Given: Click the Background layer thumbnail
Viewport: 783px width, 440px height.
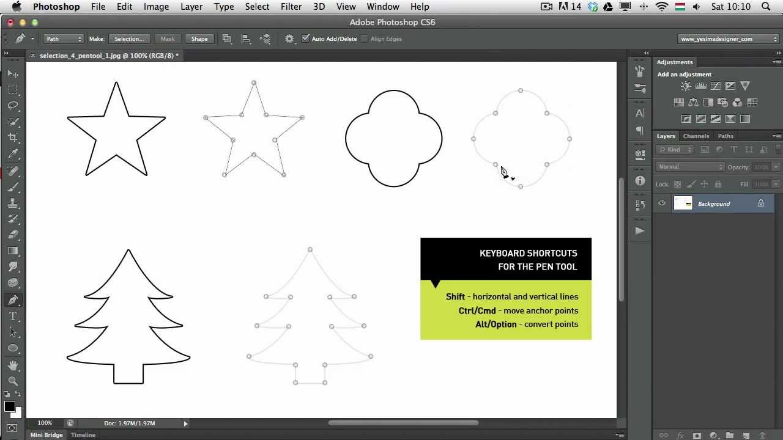Looking at the screenshot, I should (x=683, y=204).
